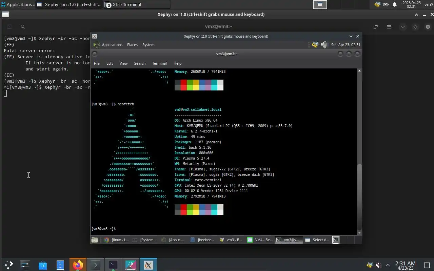The width and height of the screenshot is (434, 271).
Task: Open Terminal menu in mate-terminal
Action: (x=159, y=63)
